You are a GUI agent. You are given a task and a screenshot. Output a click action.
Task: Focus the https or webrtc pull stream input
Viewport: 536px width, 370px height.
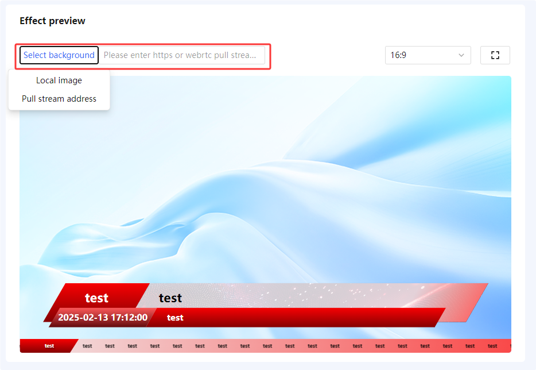(181, 55)
